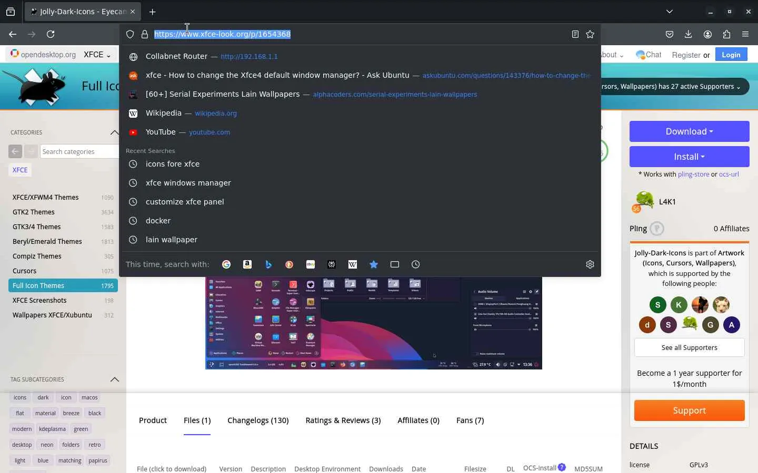Viewport: 758px width, 473px height.
Task: Bookmark this page with the star
Action: point(590,34)
